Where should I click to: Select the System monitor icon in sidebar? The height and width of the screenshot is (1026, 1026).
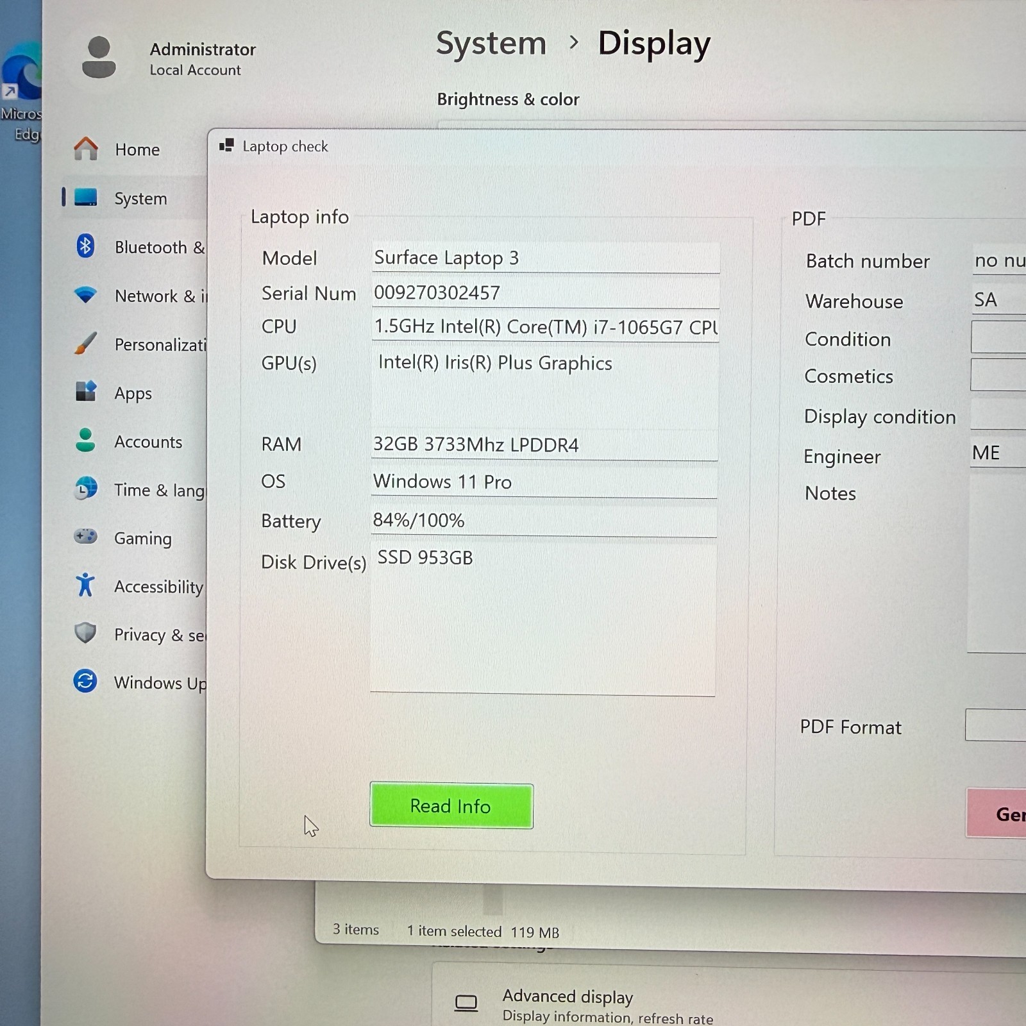click(x=86, y=198)
